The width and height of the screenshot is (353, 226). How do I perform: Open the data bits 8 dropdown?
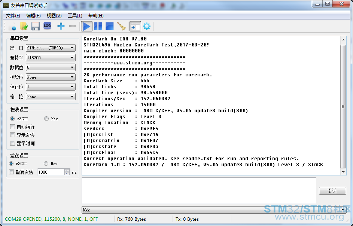(51, 67)
